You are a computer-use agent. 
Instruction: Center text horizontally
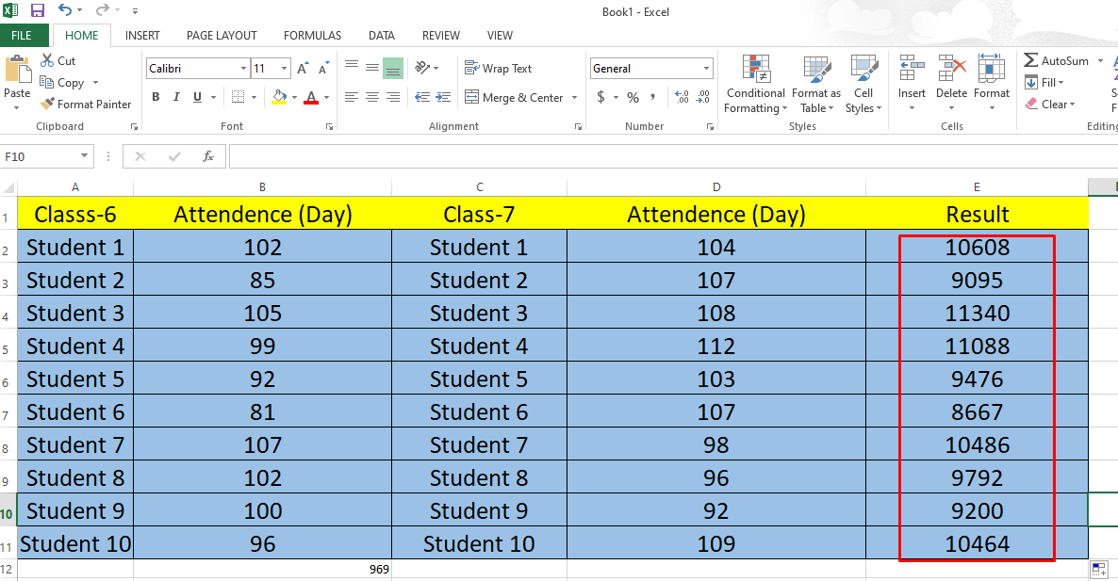(372, 97)
